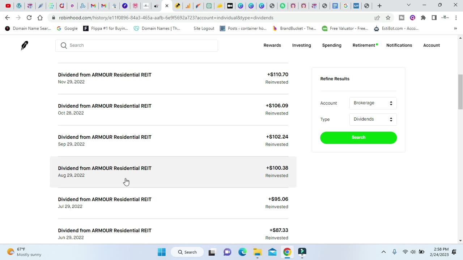Bookmark this page with the star icon

coord(388,18)
